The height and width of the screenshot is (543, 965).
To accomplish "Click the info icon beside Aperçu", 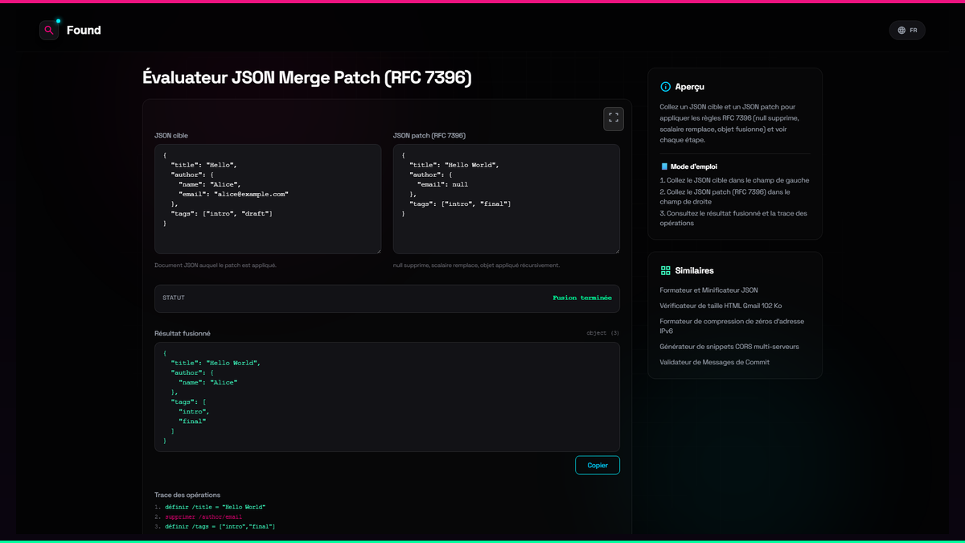I will click(x=665, y=87).
